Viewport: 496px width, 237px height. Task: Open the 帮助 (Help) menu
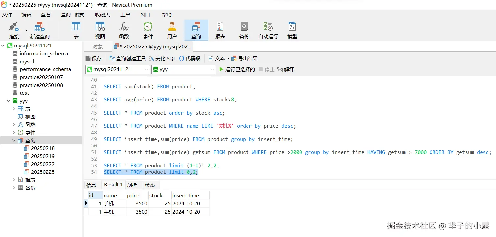click(x=167, y=14)
